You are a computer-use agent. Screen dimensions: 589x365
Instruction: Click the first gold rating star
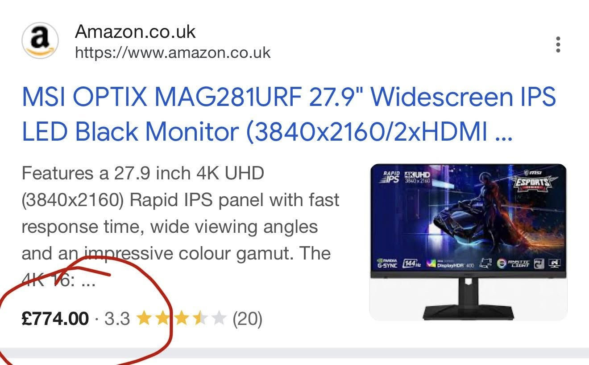tap(143, 319)
